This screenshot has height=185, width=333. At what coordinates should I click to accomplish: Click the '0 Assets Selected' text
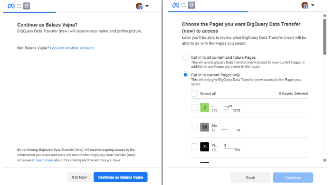[x=293, y=93]
